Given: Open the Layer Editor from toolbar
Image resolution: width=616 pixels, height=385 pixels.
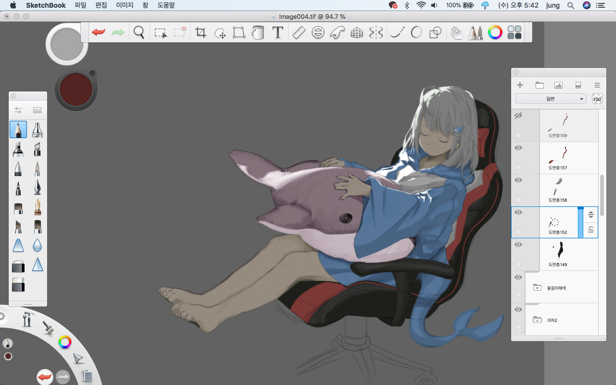Looking at the screenshot, I should coord(456,33).
